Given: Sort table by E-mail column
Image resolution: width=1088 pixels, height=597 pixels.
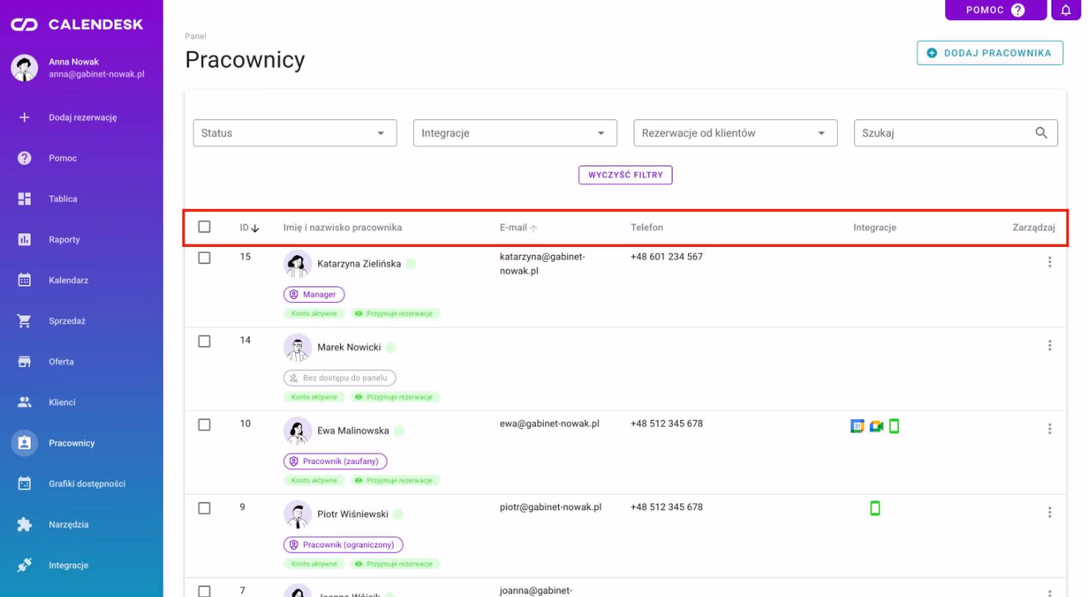Looking at the screenshot, I should pyautogui.click(x=518, y=228).
